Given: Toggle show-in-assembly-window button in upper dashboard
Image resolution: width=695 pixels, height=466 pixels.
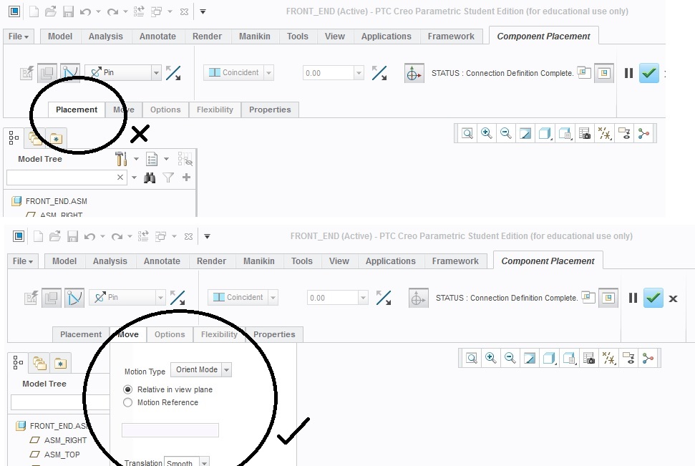Looking at the screenshot, I should pyautogui.click(x=603, y=73).
